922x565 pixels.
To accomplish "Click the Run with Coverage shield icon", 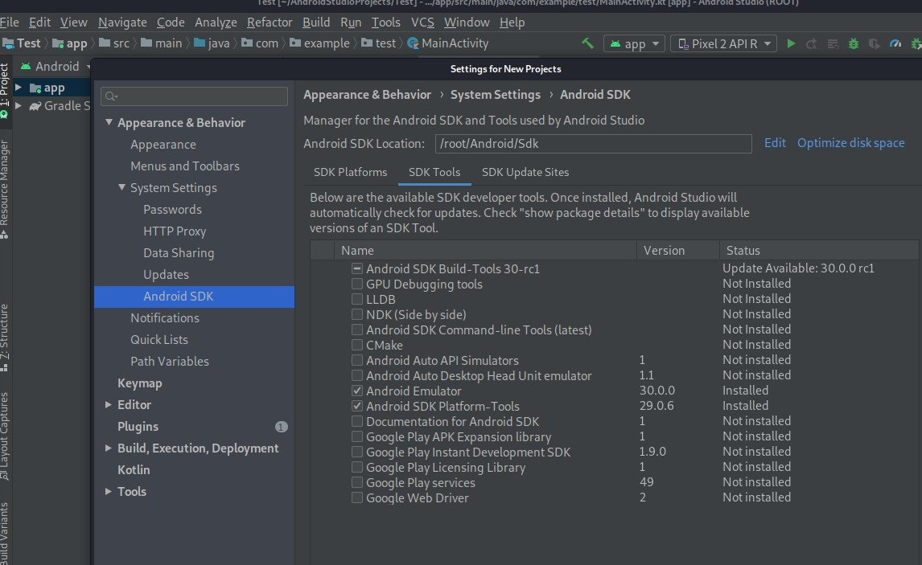I will 875,43.
